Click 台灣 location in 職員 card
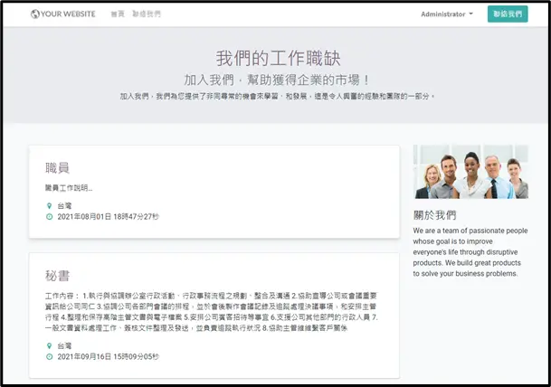Image resolution: width=551 pixels, height=387 pixels. 64,206
